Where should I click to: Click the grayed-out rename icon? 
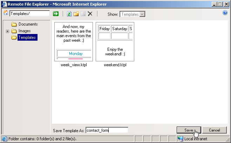83,14
